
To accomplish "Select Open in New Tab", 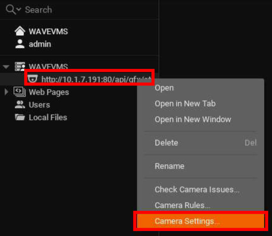I will click(x=185, y=103).
